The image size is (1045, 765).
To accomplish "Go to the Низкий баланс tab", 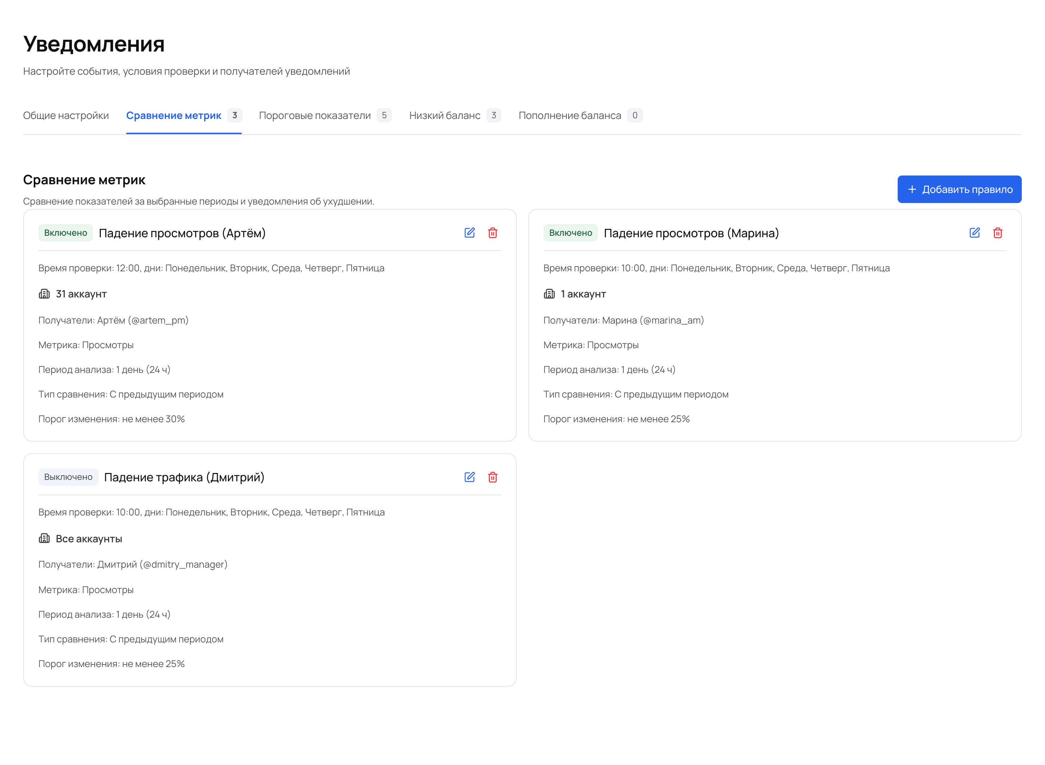I will click(455, 115).
